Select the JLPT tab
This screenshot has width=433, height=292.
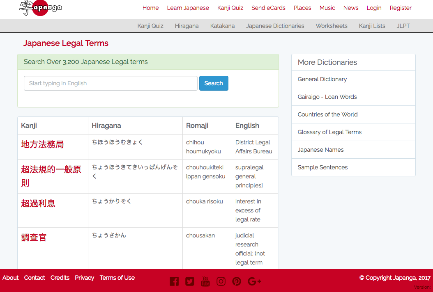[403, 26]
